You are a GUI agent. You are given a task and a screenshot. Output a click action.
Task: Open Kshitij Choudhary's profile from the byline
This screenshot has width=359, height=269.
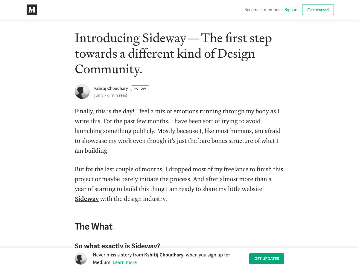[111, 88]
